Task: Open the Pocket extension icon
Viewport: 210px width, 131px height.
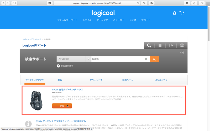Action: point(50,3)
